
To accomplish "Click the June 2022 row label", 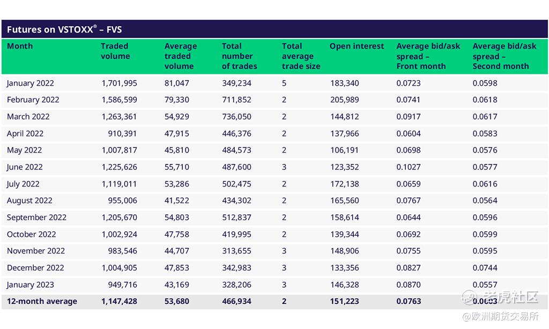I will click(x=25, y=167).
